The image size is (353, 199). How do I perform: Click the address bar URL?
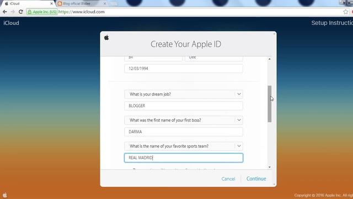(x=82, y=12)
